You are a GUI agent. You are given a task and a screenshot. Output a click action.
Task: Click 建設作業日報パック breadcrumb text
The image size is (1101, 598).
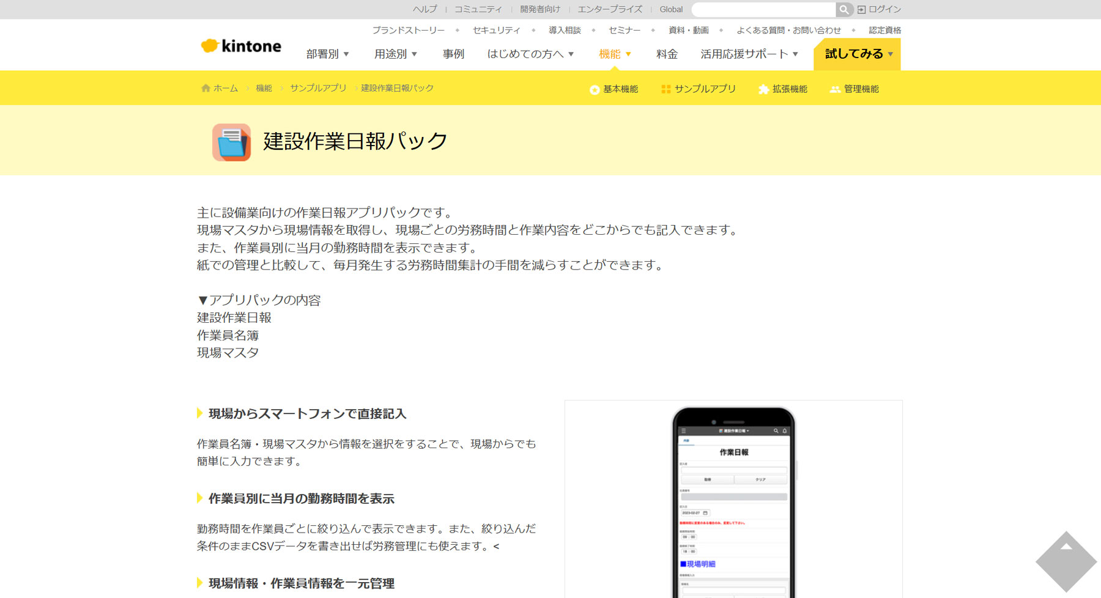[x=397, y=88]
